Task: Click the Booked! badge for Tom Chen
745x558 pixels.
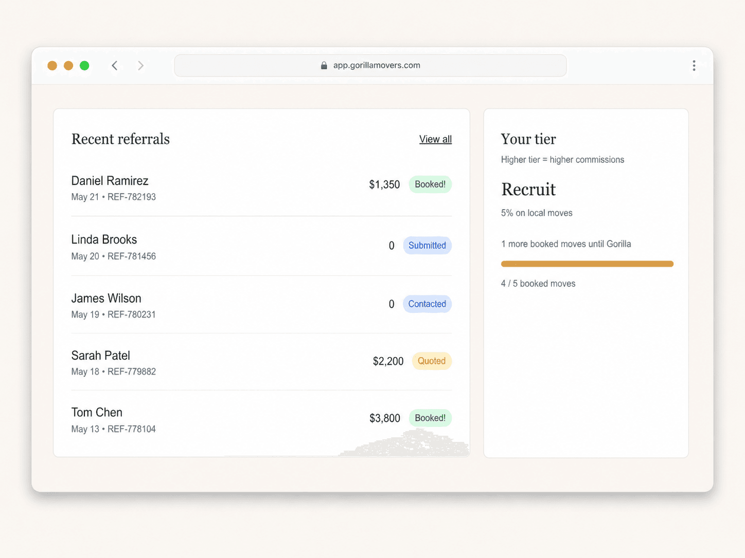Action: [x=430, y=418]
